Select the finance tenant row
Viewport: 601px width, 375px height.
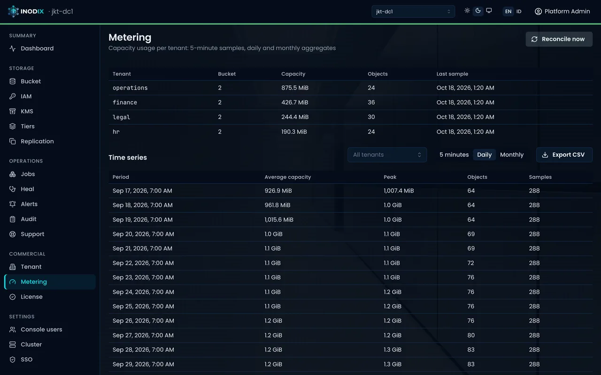point(350,102)
